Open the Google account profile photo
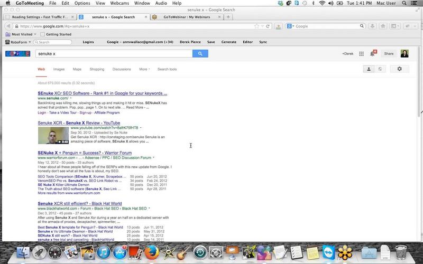The height and width of the screenshot is (264, 423). click(x=404, y=54)
